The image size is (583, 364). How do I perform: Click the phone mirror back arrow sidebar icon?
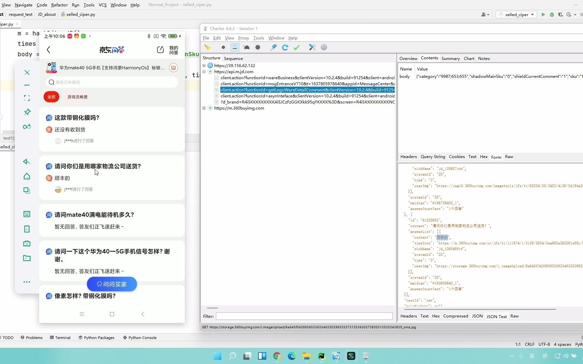pyautogui.click(x=27, y=162)
